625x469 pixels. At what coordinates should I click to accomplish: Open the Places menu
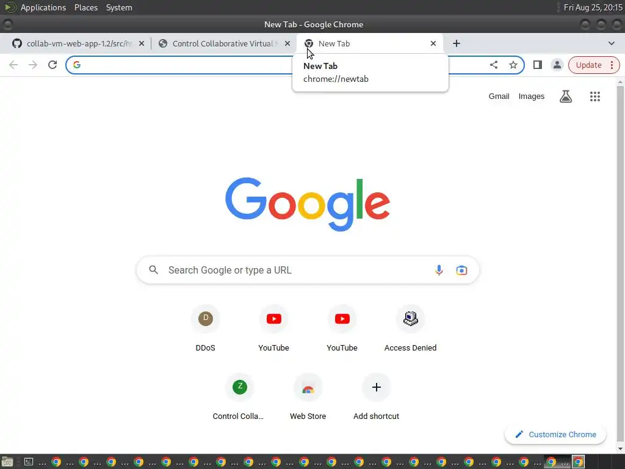pyautogui.click(x=85, y=7)
